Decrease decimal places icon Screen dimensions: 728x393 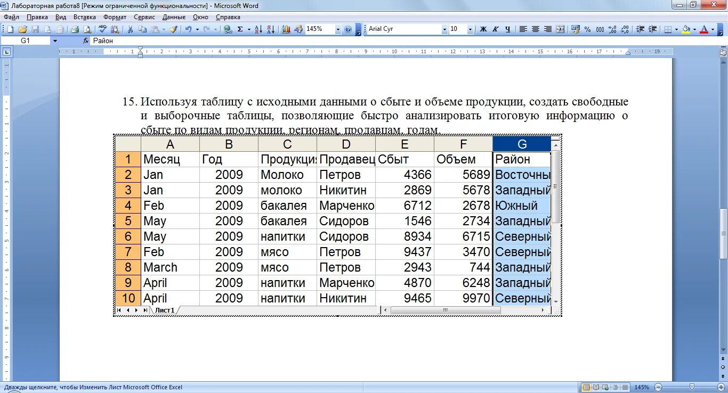[x=625, y=29]
